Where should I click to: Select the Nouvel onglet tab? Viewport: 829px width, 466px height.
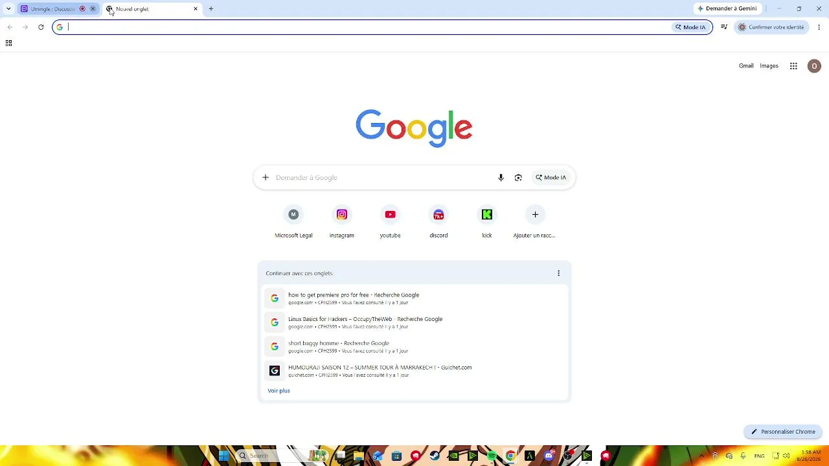click(x=152, y=9)
